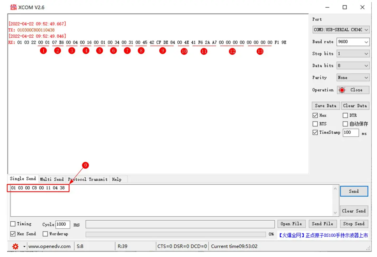Click the Baud rate label
Screen dimensions: 377x257
pos(323,42)
